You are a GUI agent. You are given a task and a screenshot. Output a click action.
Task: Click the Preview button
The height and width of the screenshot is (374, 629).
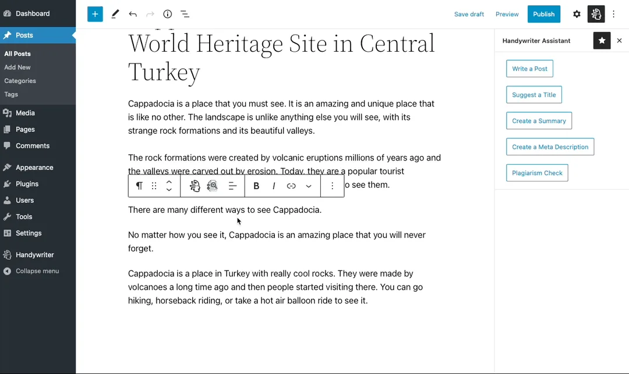507,14
